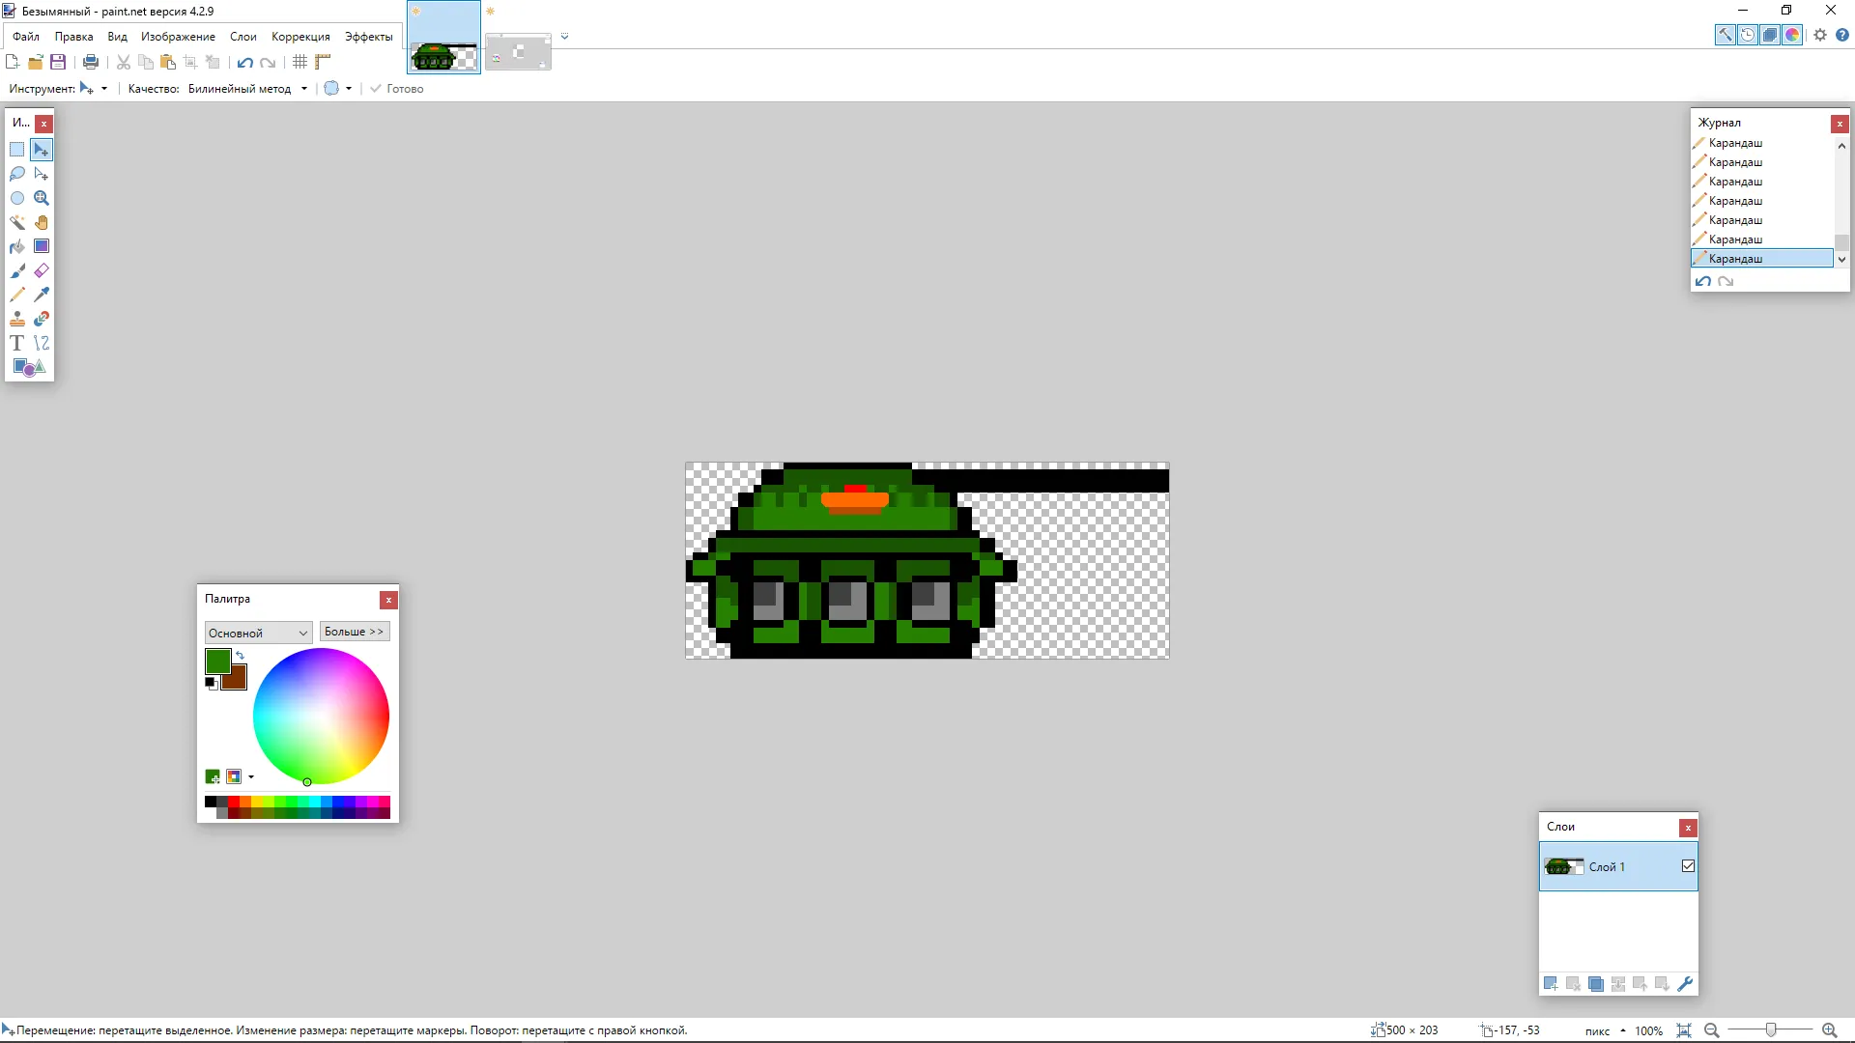Toggle the Tools window button
Image resolution: width=1855 pixels, height=1043 pixels.
pos(1725,35)
